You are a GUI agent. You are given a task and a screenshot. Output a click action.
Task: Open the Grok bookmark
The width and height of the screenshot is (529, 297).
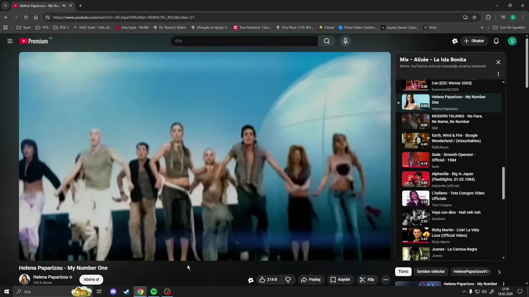click(430, 28)
